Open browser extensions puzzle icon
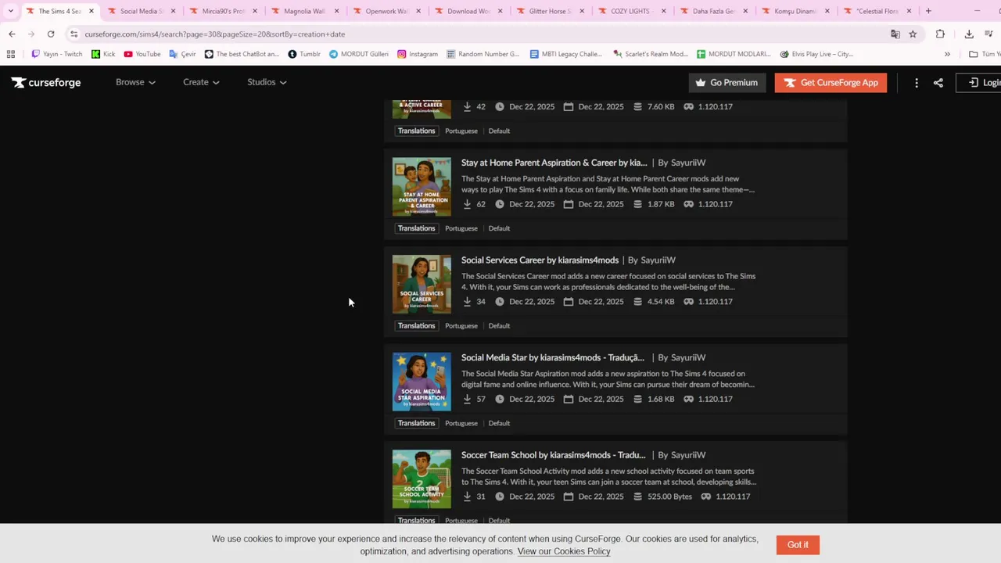The width and height of the screenshot is (1001, 563). click(x=940, y=34)
